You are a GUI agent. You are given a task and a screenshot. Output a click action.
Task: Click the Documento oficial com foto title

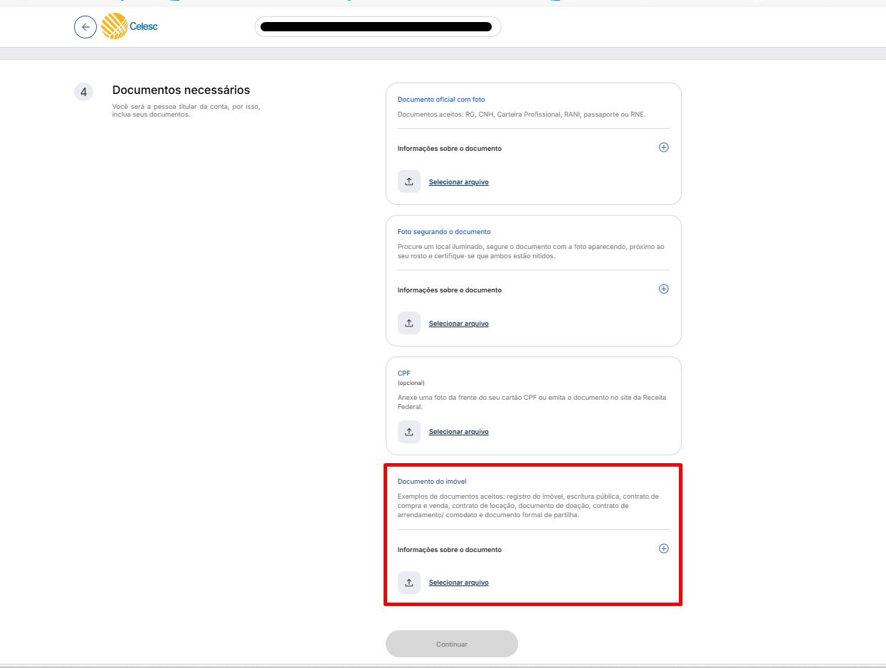coord(441,100)
